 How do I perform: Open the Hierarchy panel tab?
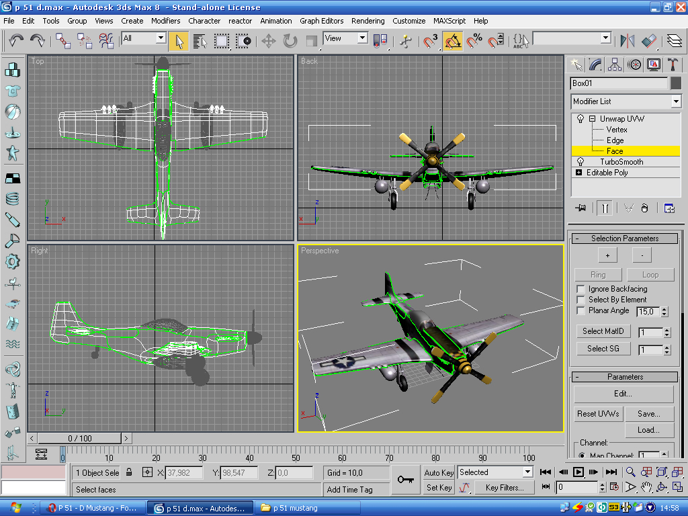point(615,64)
